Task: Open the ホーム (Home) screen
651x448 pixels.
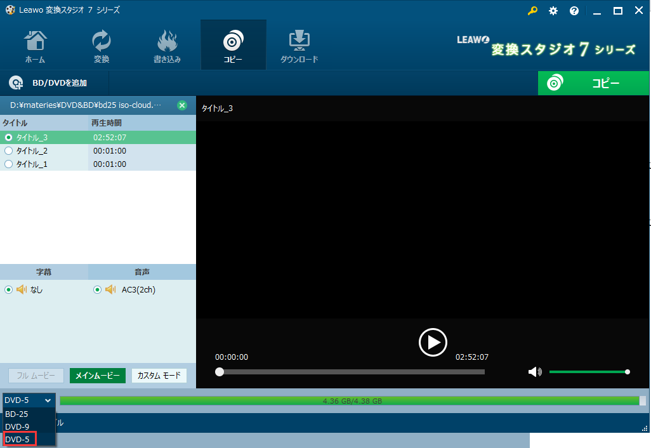Action: [x=35, y=44]
